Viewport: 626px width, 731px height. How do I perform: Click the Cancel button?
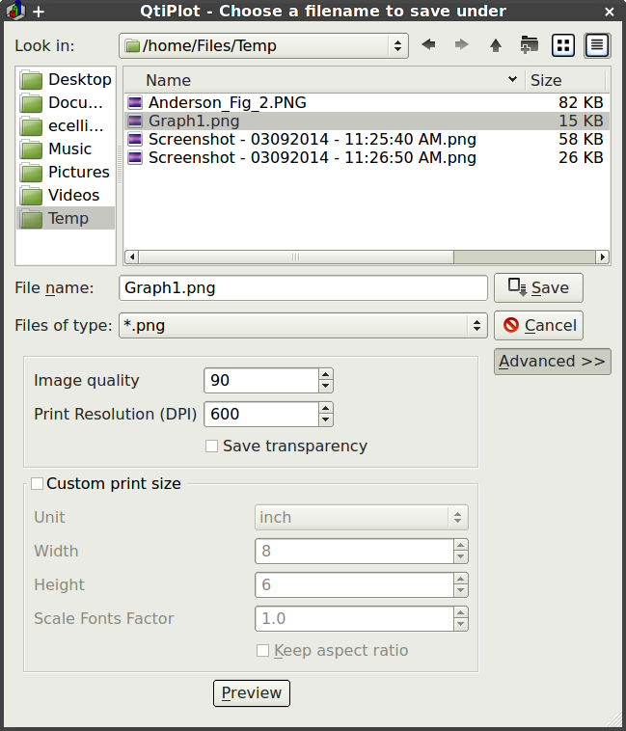point(538,325)
